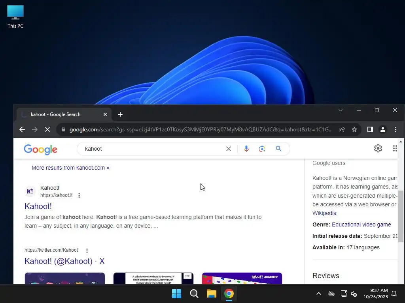405x303 pixels.
Task: Start voice search with microphone icon
Action: coord(246,149)
